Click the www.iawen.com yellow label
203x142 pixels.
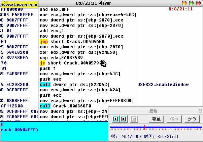20,5
